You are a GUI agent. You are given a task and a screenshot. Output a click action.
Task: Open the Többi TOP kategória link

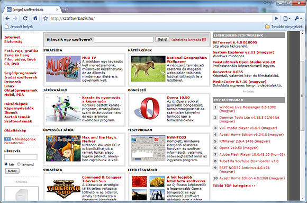[x=234, y=186]
